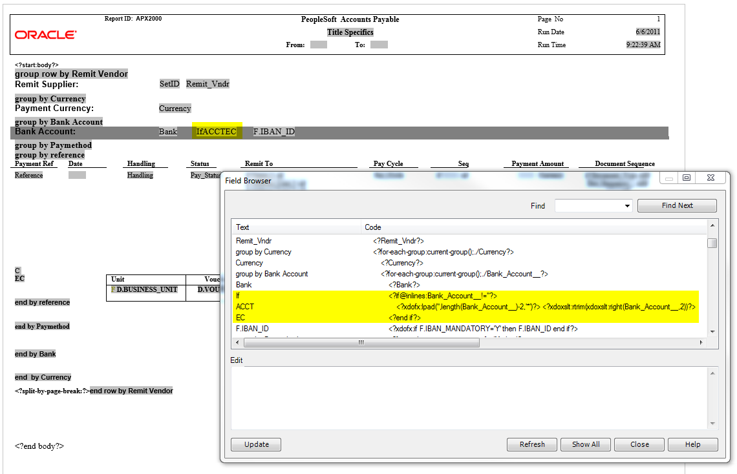This screenshot has width=737, height=474.
Task: Click the highlighted IfACCTEC field in the template
Action: pos(218,131)
